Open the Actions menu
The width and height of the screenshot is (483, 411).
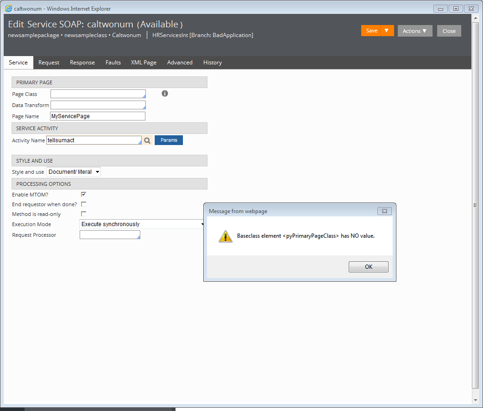[414, 31]
